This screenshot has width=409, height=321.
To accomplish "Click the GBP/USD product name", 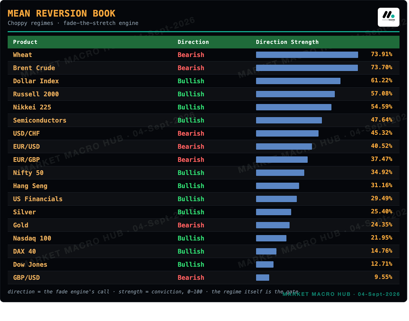I will [26, 278].
